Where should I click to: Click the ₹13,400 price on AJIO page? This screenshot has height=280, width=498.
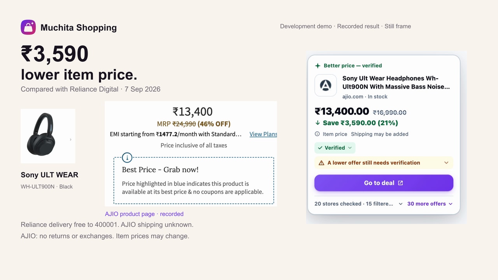click(x=193, y=112)
